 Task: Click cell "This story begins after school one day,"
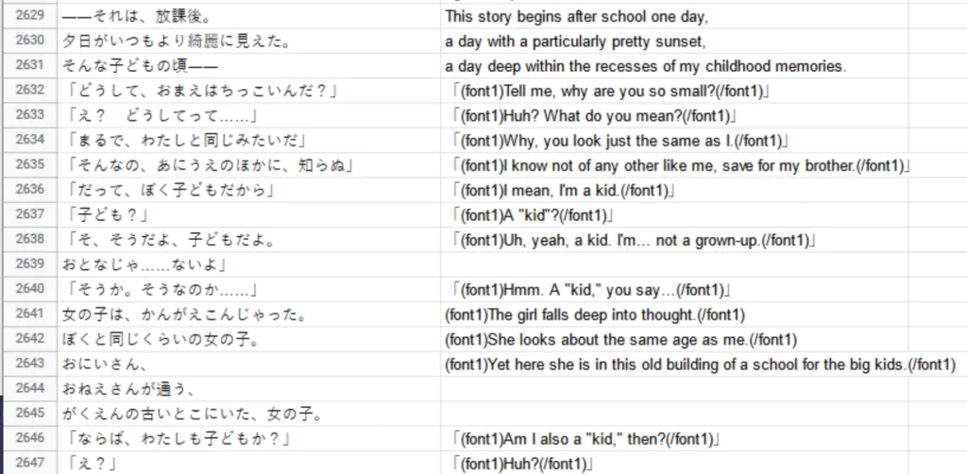click(x=576, y=17)
